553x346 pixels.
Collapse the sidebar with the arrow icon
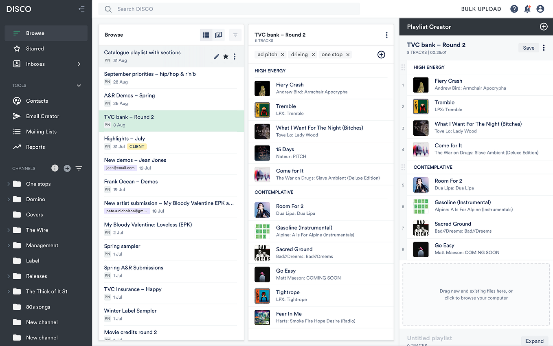[82, 9]
